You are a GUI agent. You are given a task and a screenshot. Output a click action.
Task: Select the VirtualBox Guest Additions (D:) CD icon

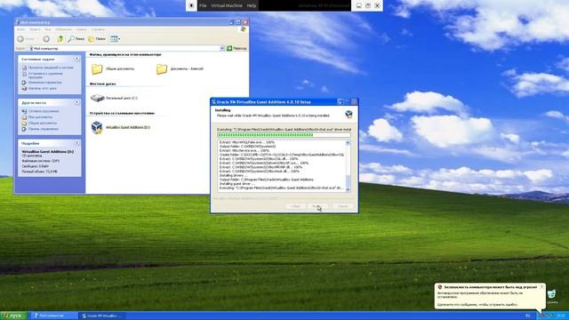[97, 127]
